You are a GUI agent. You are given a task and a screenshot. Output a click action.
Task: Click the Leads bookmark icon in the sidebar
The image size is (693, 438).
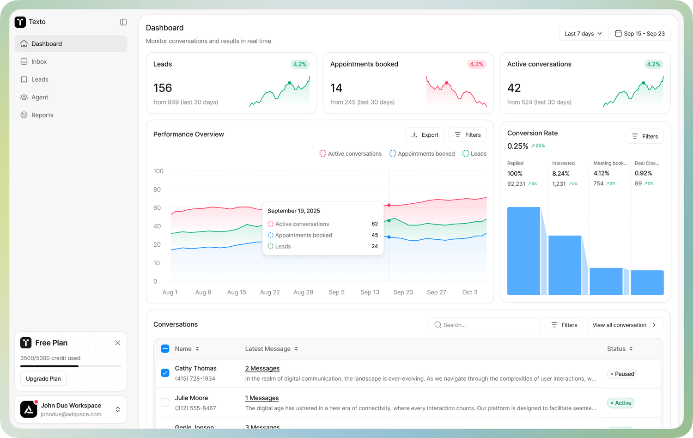click(24, 79)
